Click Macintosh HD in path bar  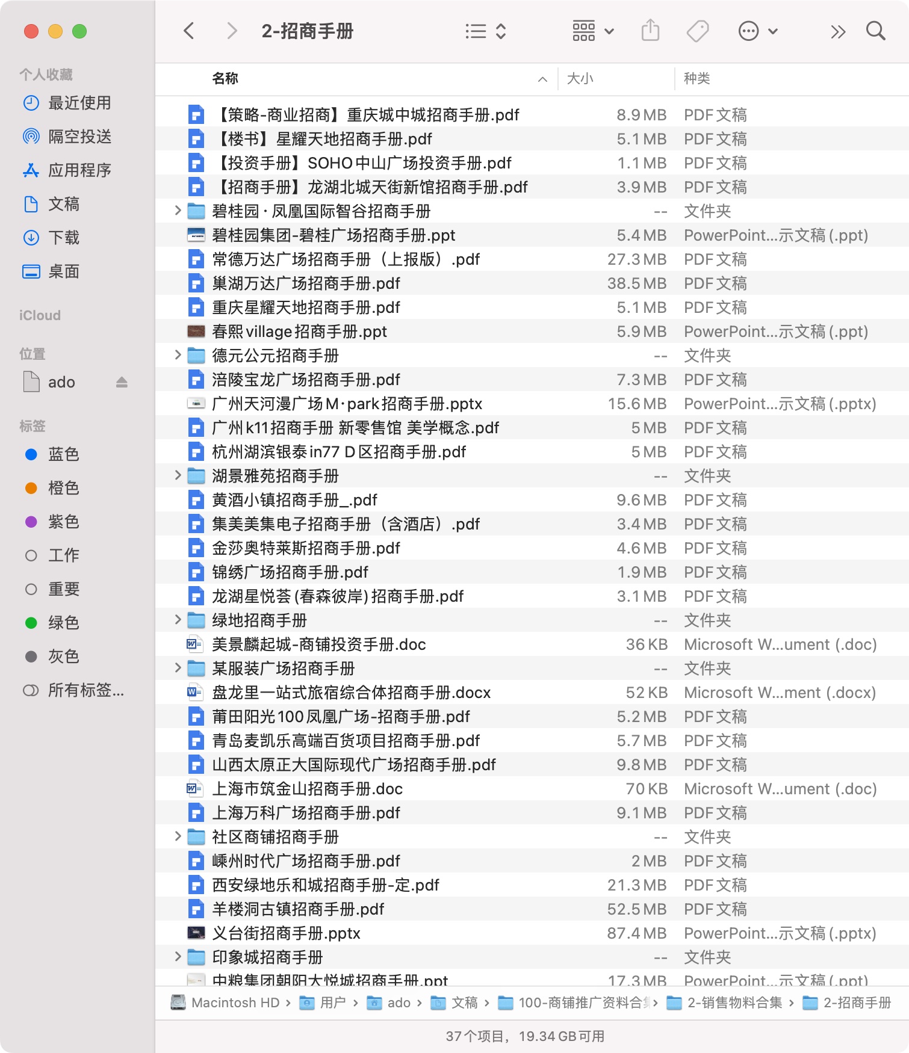pyautogui.click(x=225, y=1002)
